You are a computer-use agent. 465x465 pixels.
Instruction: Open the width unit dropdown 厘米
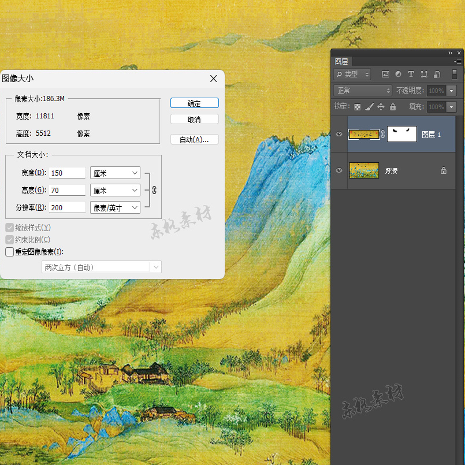pyautogui.click(x=115, y=173)
